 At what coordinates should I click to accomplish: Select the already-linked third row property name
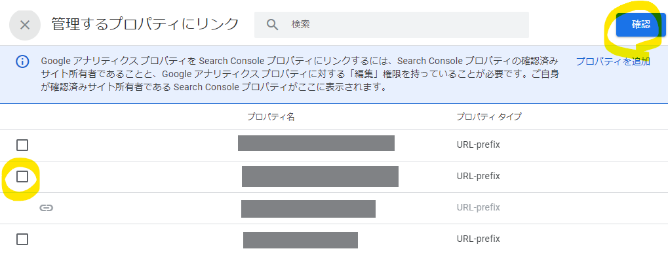coord(308,209)
